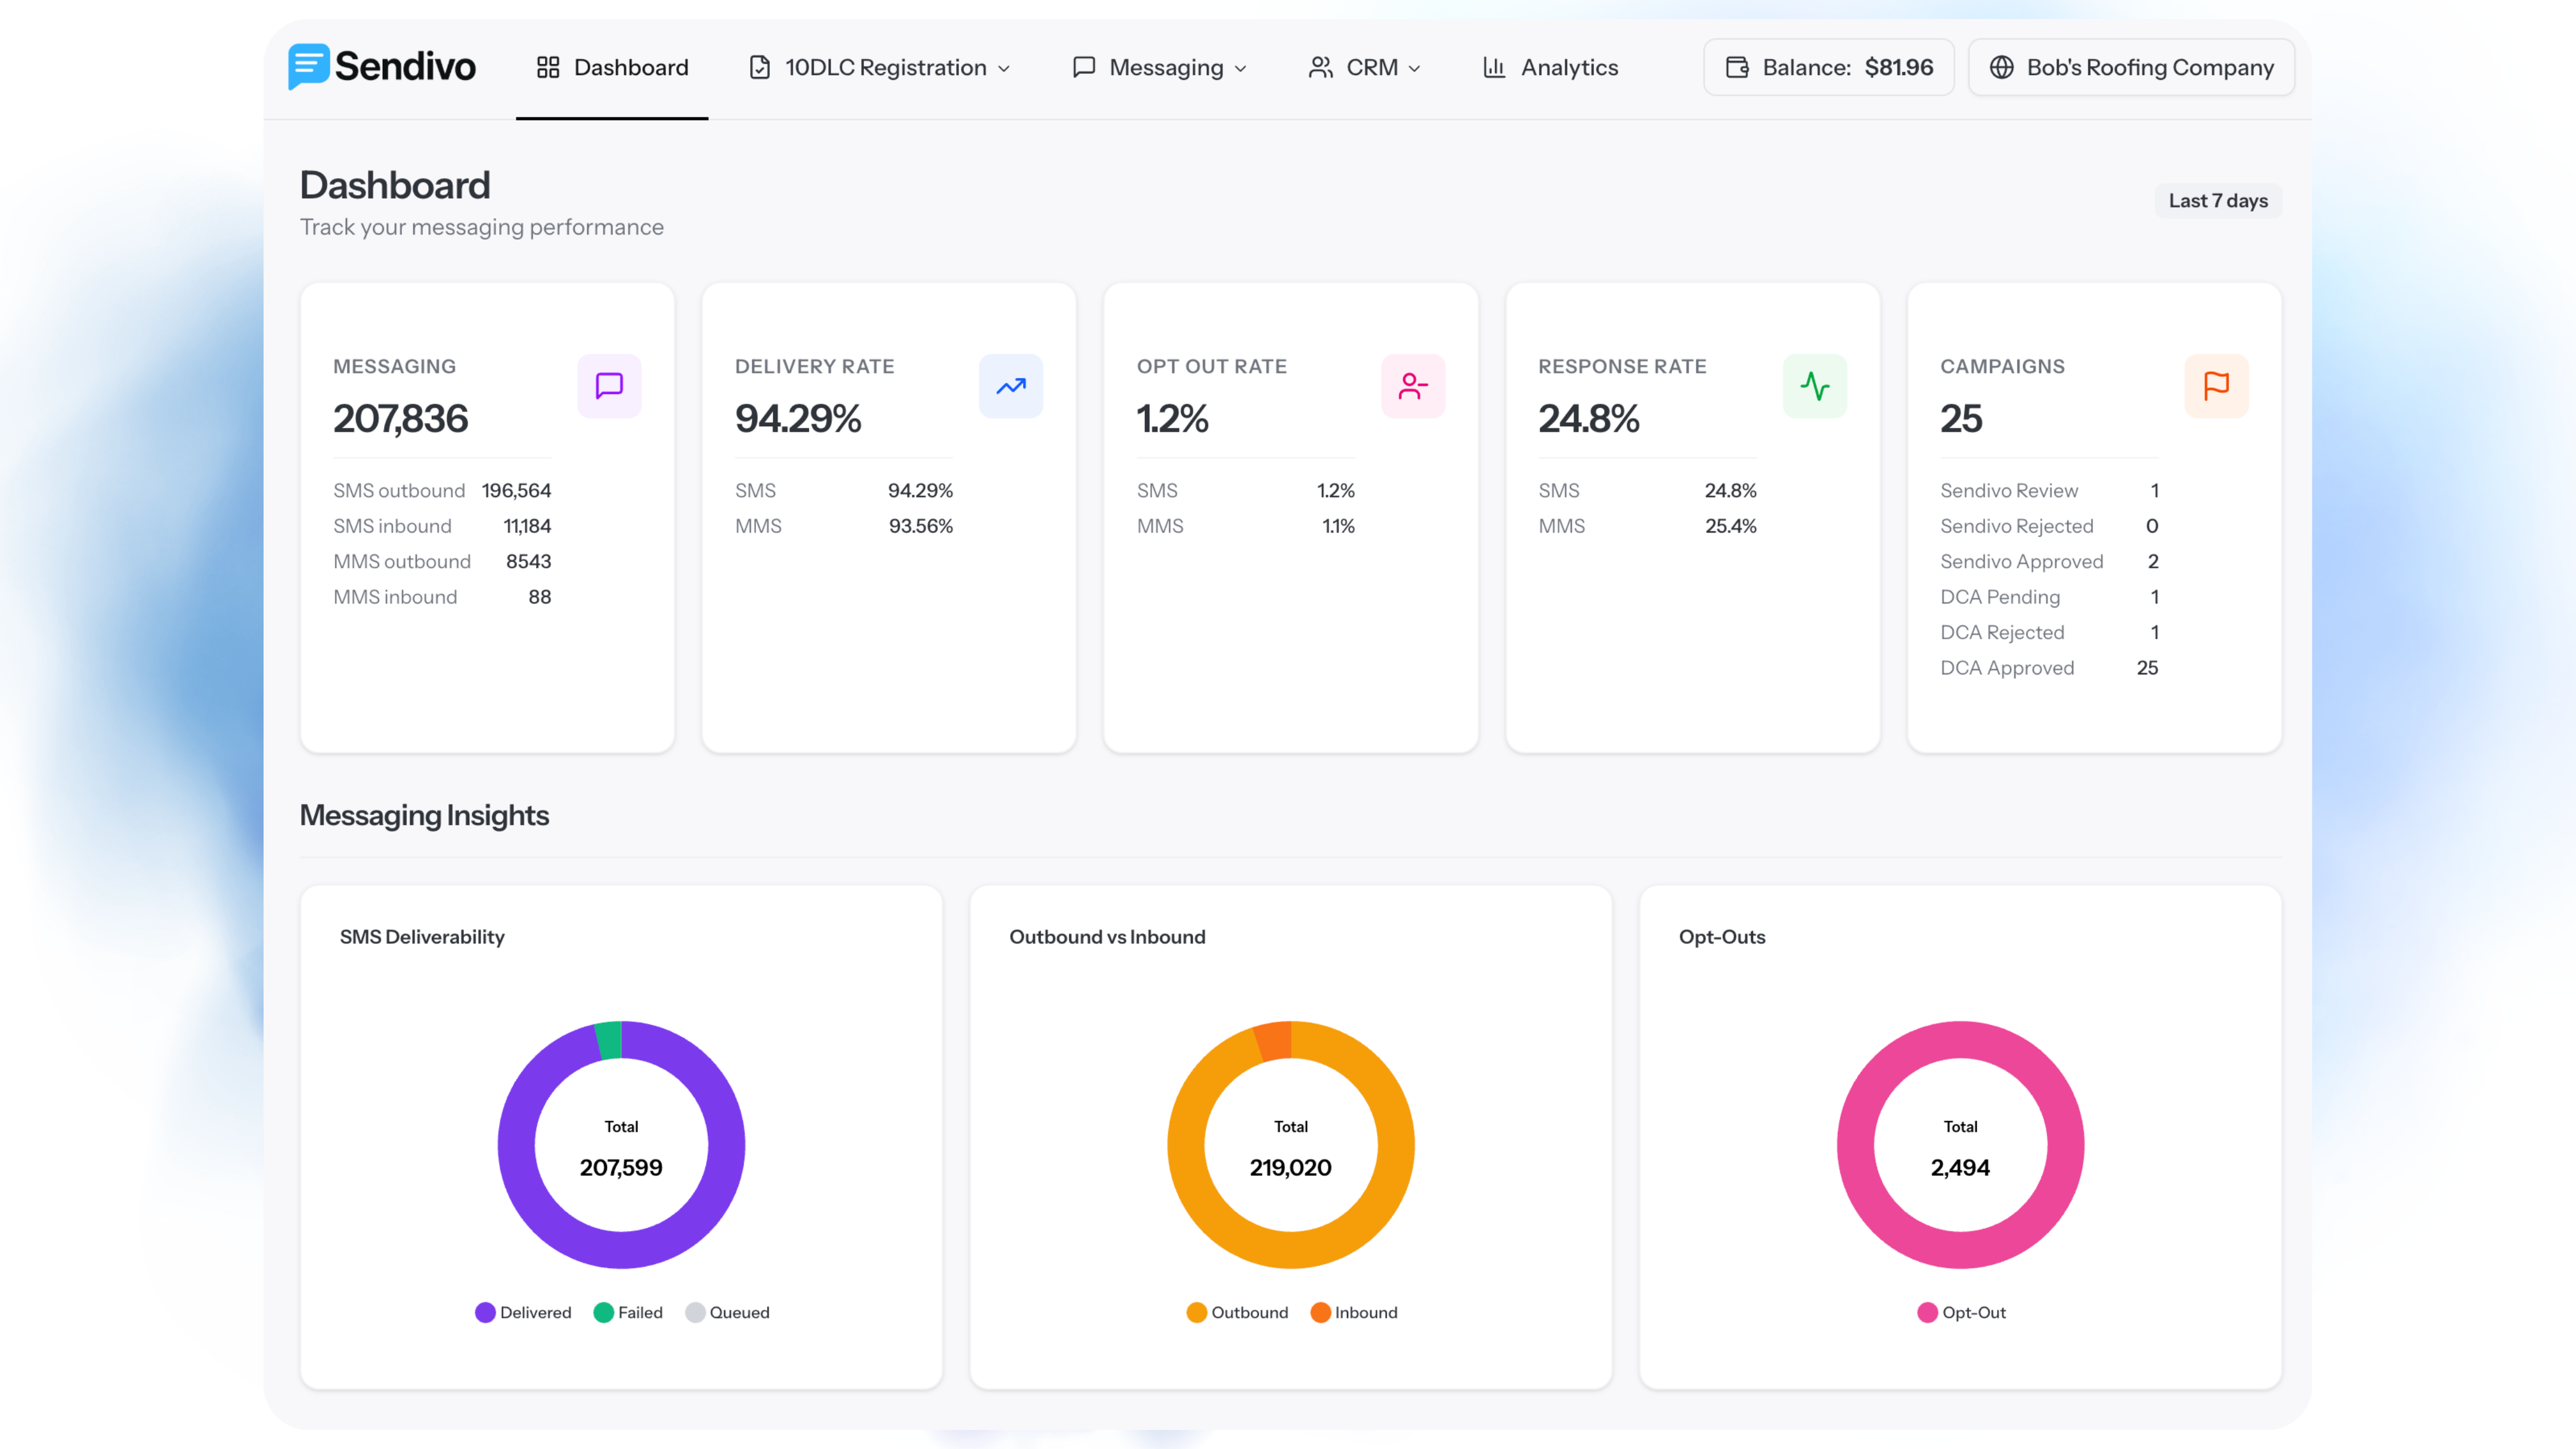Expand the CRM menu chevron
The width and height of the screenshot is (2576, 1449).
(x=1414, y=68)
